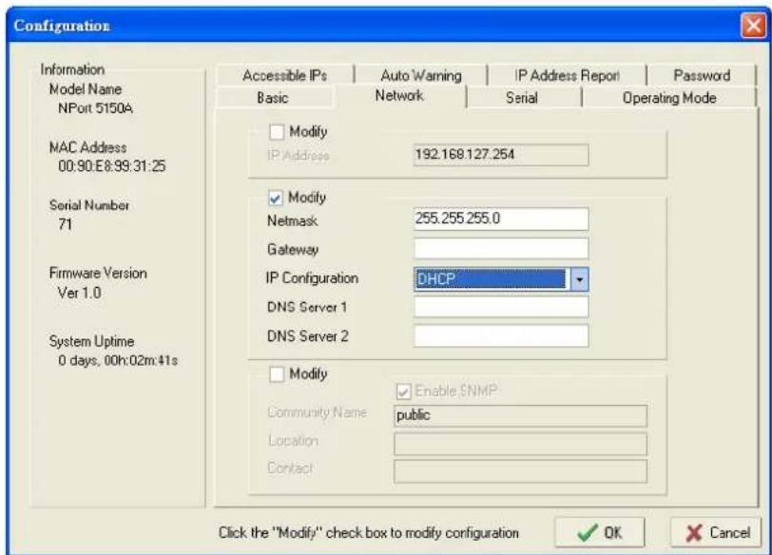Click the Gateway label
Viewport: 772px width, 555px height.
(293, 249)
